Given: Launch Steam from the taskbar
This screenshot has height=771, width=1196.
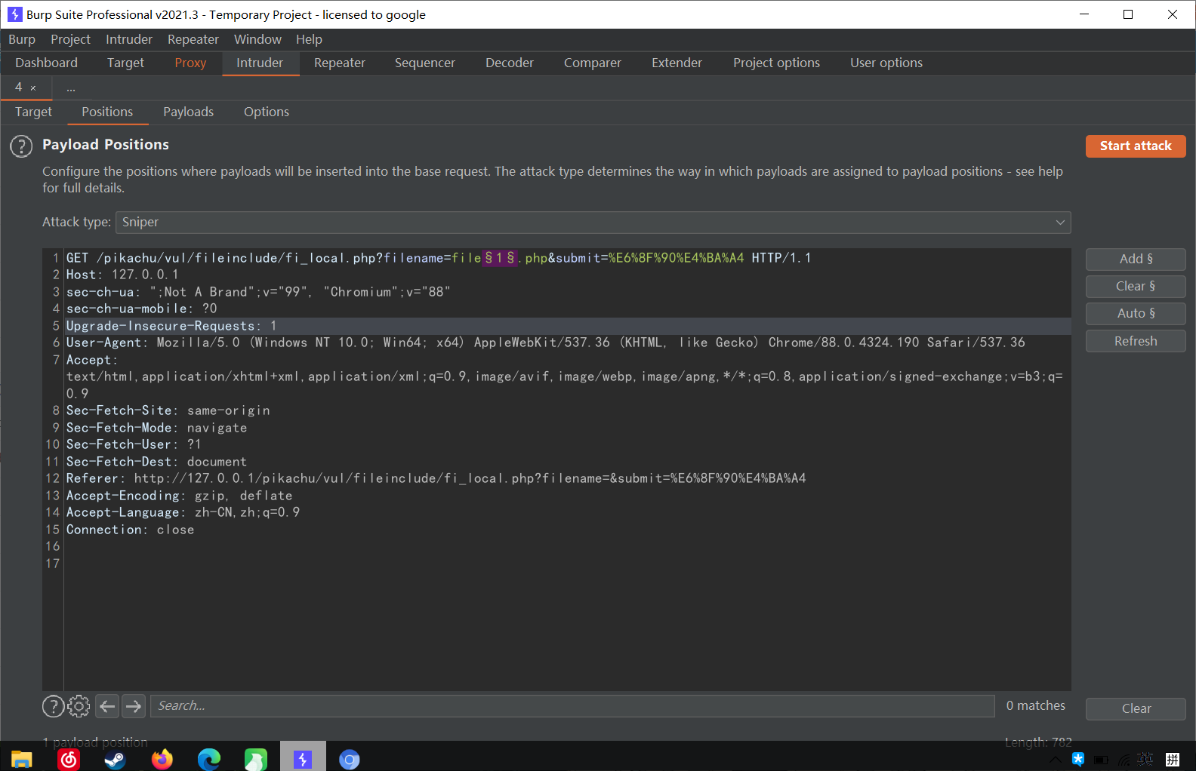Looking at the screenshot, I should pos(115,759).
